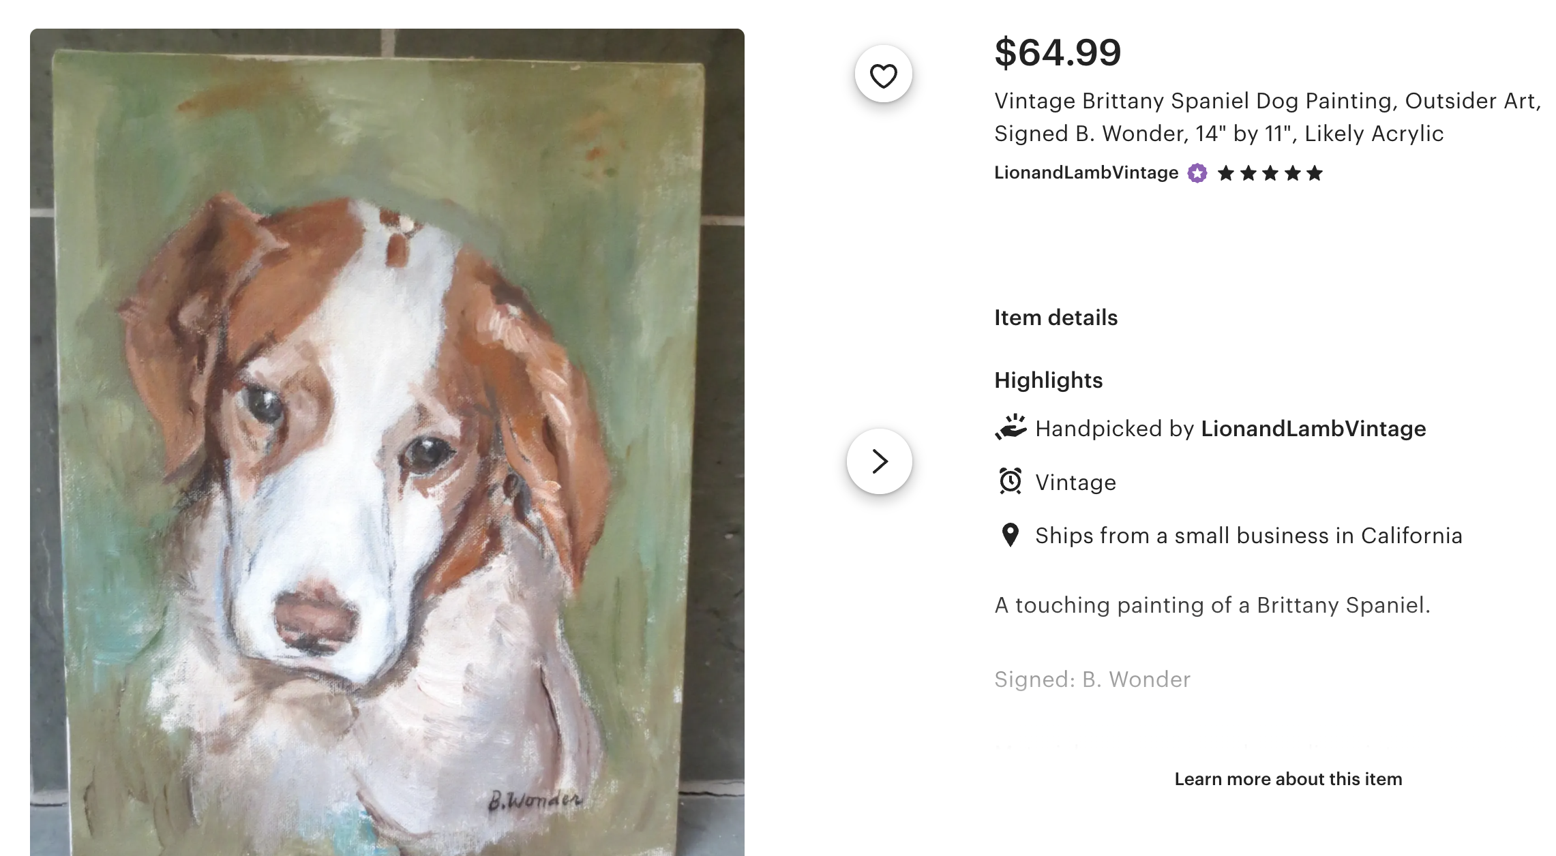
Task: Click the purple Star Seller badge
Action: click(x=1197, y=173)
